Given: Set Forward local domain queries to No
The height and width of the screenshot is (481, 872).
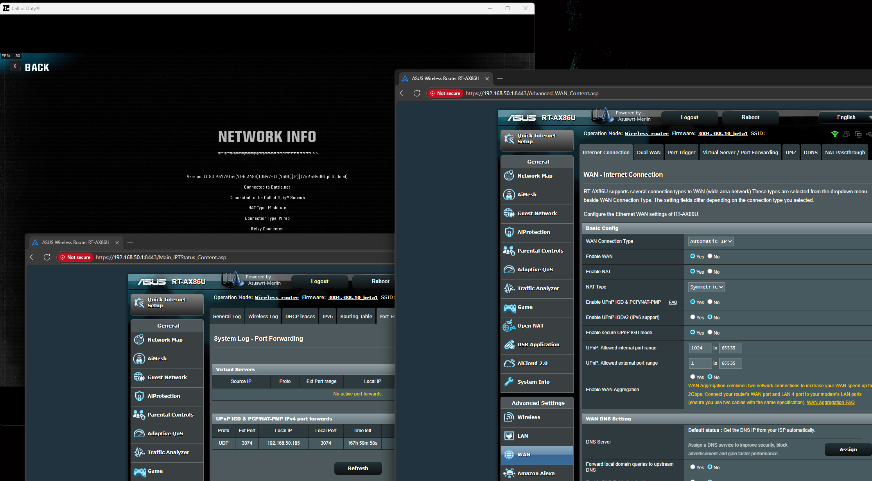Looking at the screenshot, I should click(x=710, y=467).
